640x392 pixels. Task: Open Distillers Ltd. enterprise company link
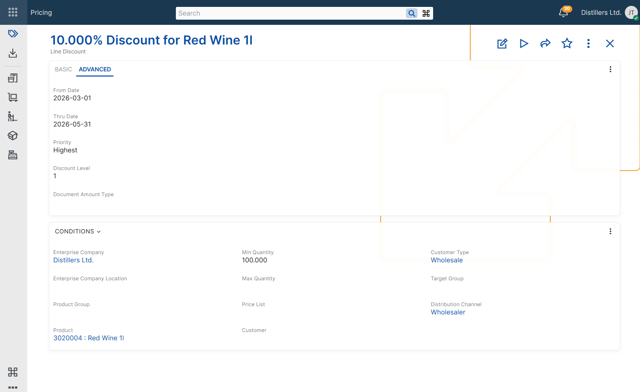pos(73,260)
